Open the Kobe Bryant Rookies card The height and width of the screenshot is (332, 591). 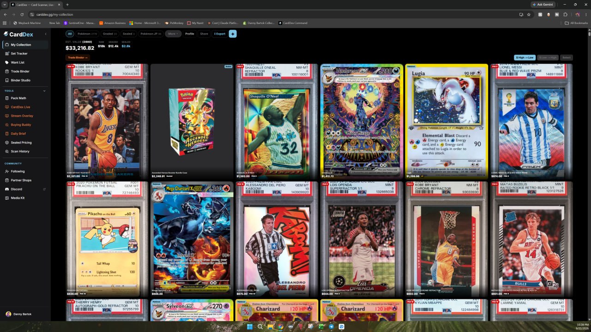[x=107, y=121]
